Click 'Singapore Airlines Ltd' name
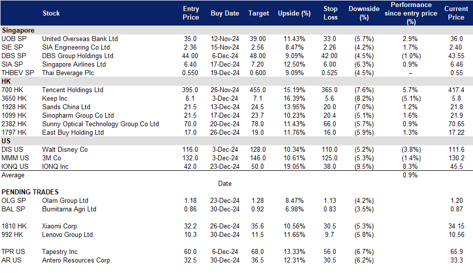 (x=74, y=64)
